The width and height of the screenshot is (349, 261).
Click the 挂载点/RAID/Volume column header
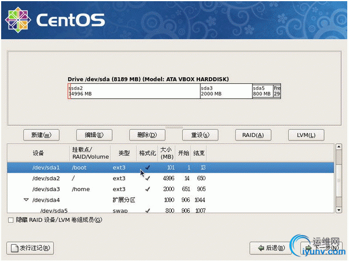tap(90, 153)
